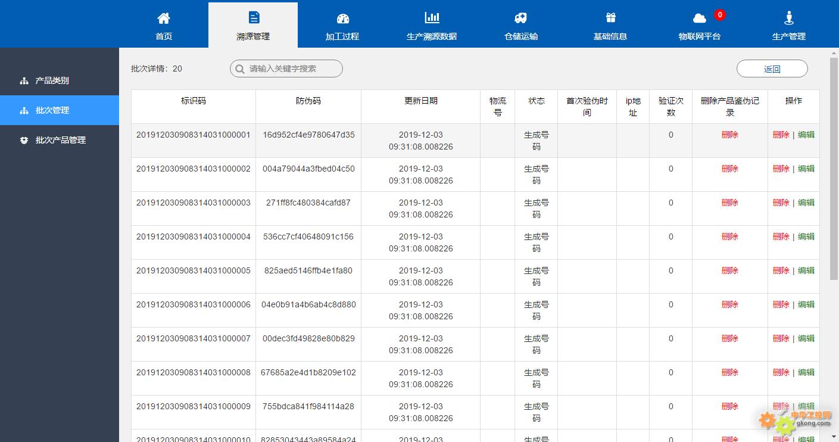Click the magnifier icon in search box
Image resolution: width=839 pixels, height=442 pixels.
(x=240, y=69)
